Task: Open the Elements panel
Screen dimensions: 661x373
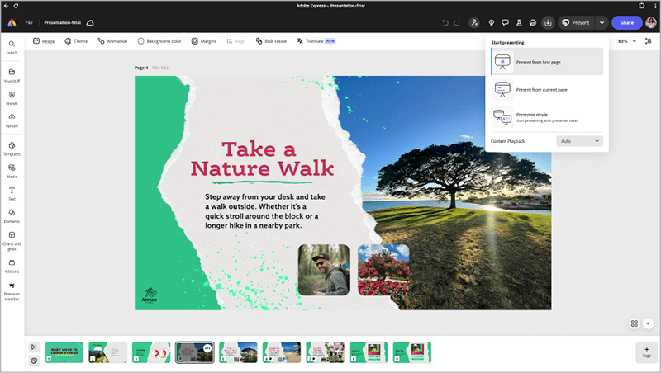Action: 12,216
